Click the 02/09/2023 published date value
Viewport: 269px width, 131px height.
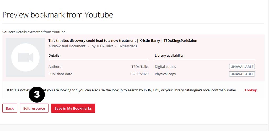139,74
